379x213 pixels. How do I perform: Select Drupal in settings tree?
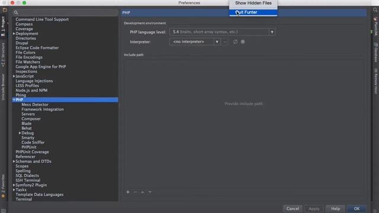tap(22, 43)
